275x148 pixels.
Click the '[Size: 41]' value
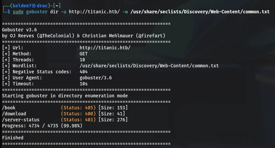[112, 114]
